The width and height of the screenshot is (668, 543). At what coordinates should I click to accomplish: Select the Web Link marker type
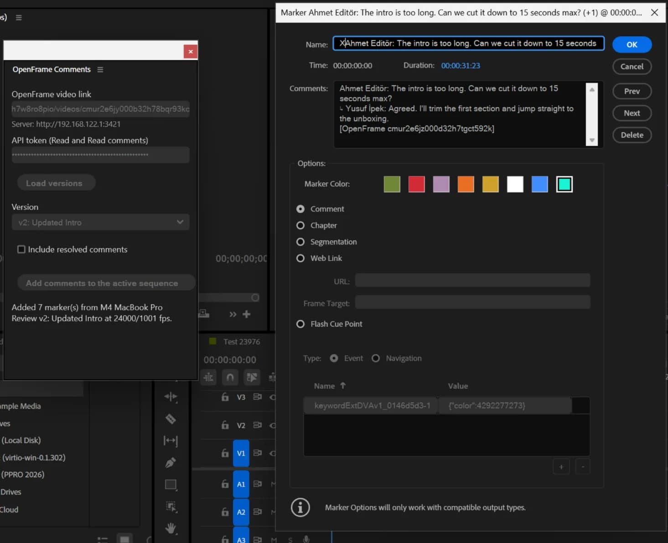click(300, 258)
